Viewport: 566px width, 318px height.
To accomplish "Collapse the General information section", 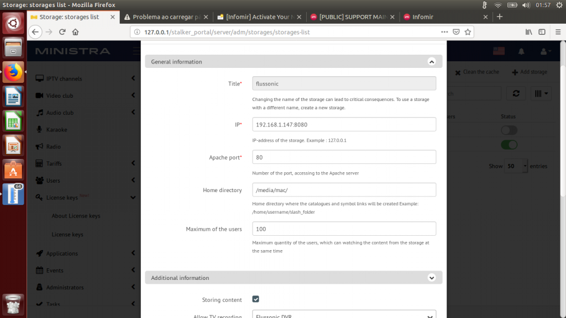I will pos(431,62).
